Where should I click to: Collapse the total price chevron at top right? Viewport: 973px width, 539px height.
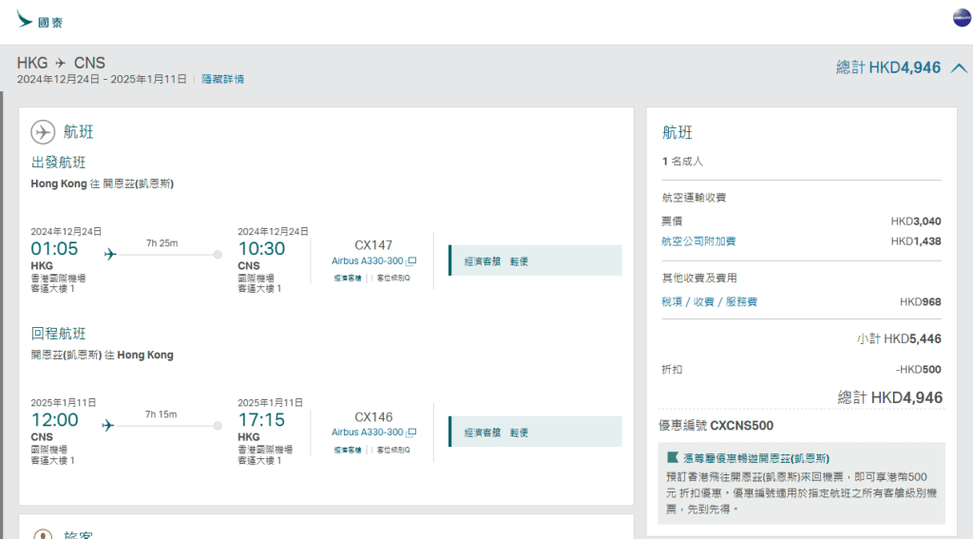(x=959, y=68)
